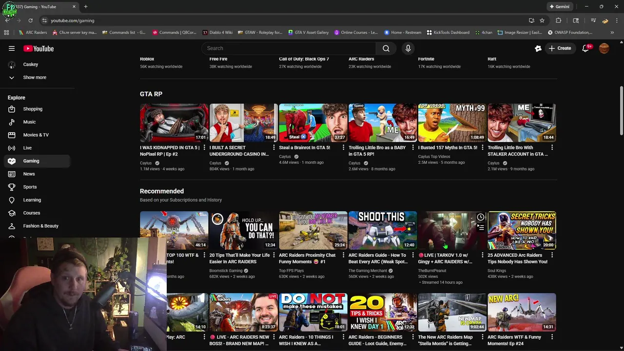This screenshot has width=624, height=351.
Task: Close the Gaming - YouTube tab
Action: 74,7
